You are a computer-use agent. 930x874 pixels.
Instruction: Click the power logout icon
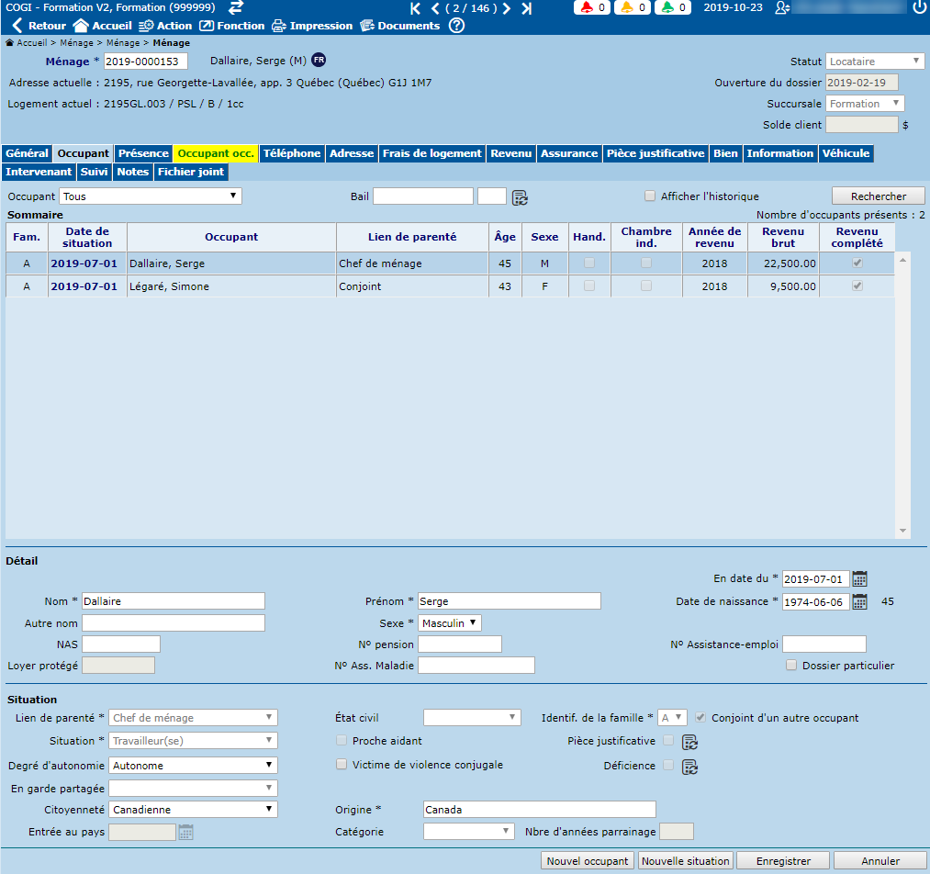(919, 7)
